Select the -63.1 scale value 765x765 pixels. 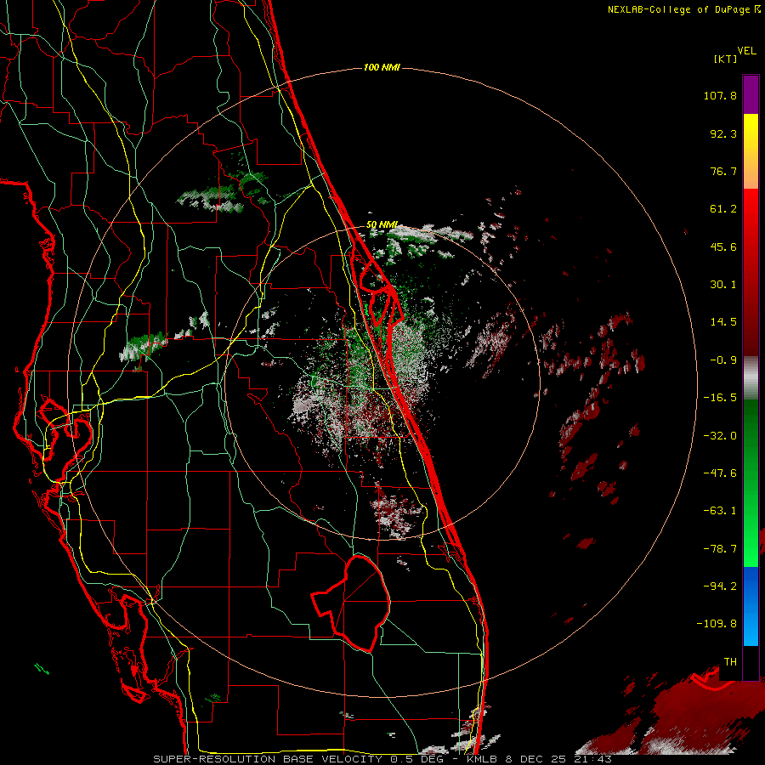[x=720, y=511]
